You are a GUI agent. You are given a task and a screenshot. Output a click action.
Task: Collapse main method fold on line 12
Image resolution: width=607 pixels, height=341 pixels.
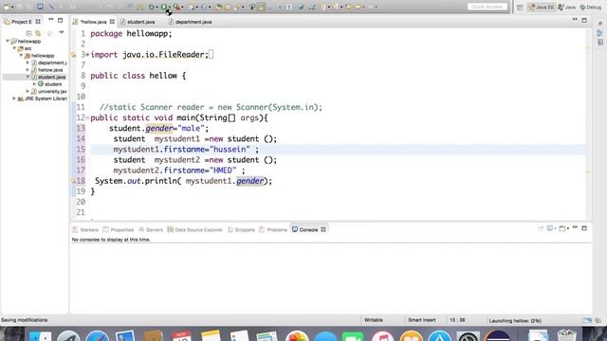(x=87, y=117)
